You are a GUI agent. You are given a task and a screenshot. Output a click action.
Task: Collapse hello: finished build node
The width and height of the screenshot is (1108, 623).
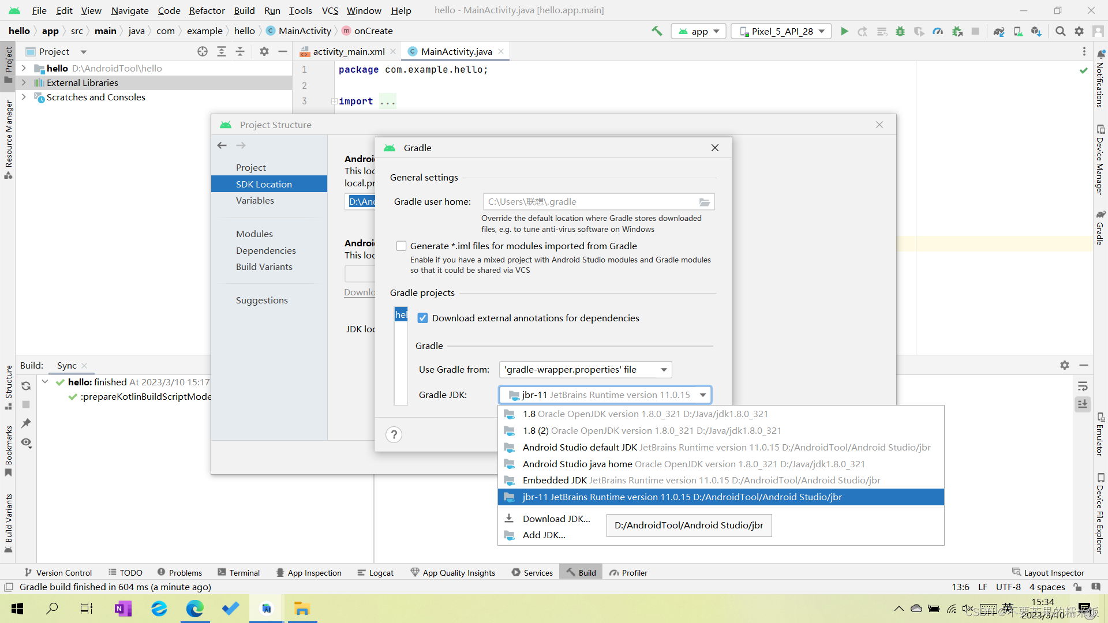[45, 382]
